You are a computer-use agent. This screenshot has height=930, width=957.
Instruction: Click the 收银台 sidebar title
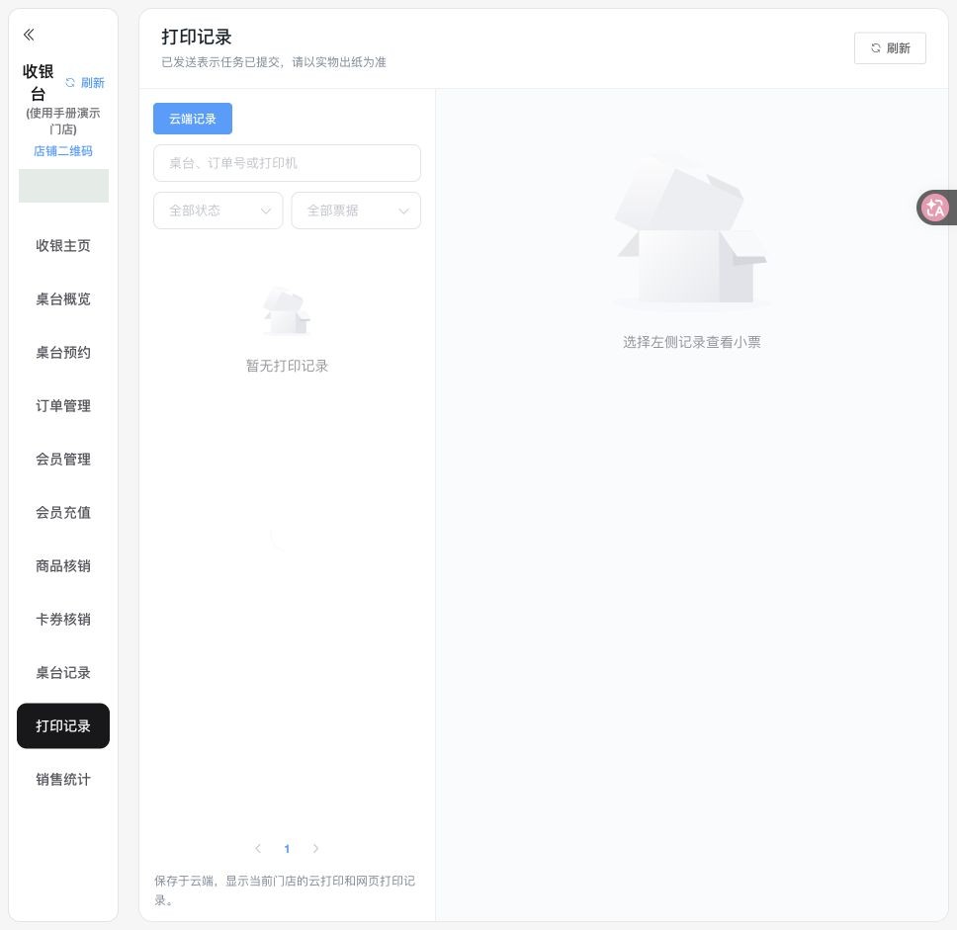click(x=38, y=82)
